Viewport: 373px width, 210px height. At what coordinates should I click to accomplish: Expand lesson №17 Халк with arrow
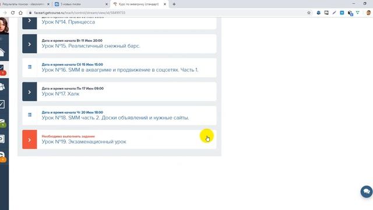point(30,92)
